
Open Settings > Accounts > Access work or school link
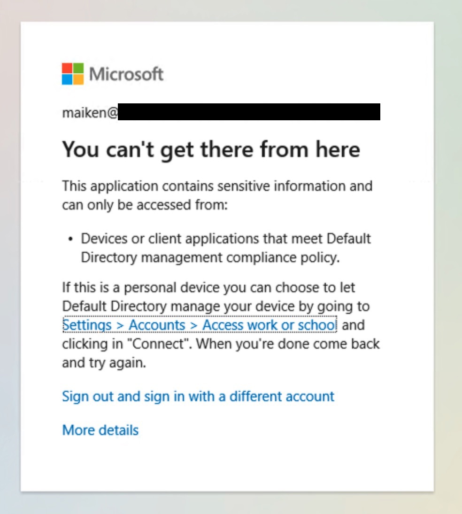pyautogui.click(x=200, y=325)
